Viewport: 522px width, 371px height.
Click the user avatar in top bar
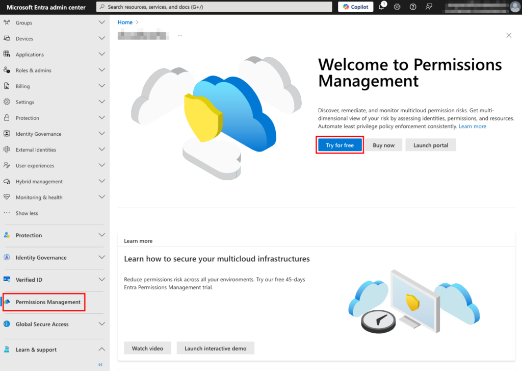pos(515,7)
